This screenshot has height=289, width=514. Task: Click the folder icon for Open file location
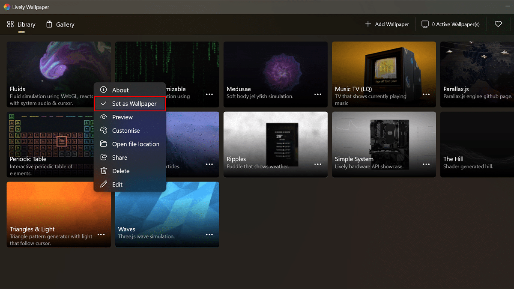click(103, 144)
